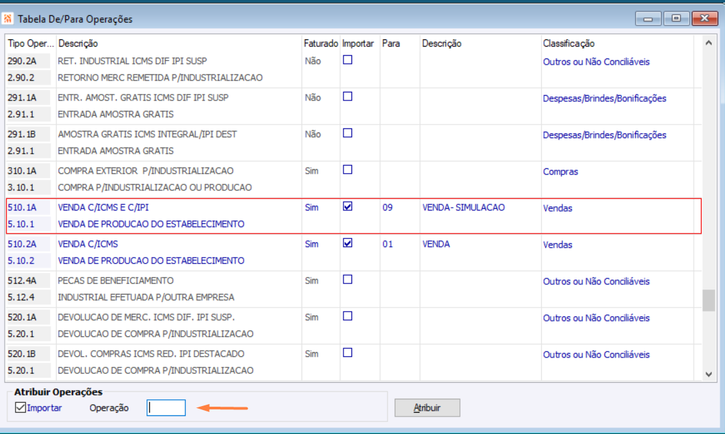
Task: Uncheck Importar for row 510.2A
Action: click(x=348, y=243)
